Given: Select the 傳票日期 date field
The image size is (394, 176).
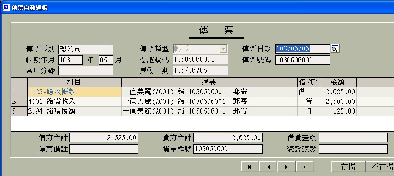Looking at the screenshot, I should click(302, 49).
